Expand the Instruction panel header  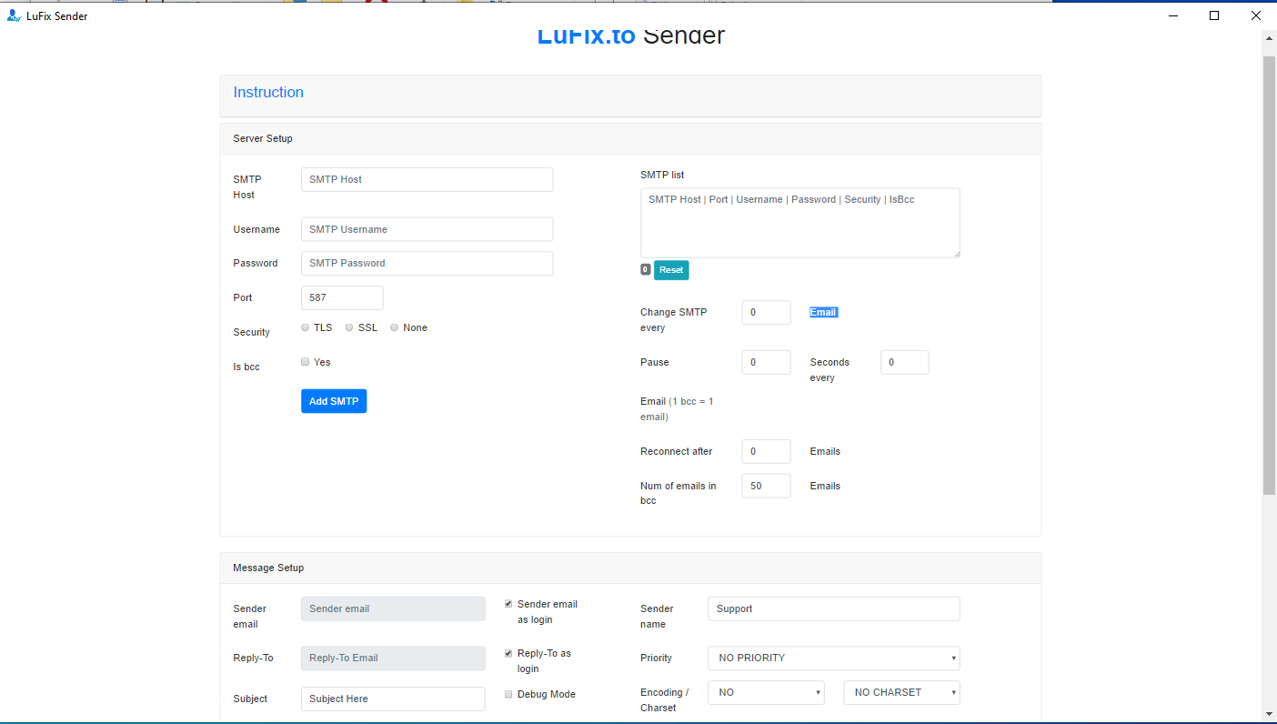[268, 93]
